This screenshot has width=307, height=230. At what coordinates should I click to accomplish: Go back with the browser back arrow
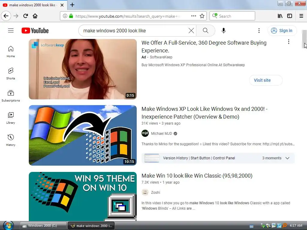tap(6, 16)
